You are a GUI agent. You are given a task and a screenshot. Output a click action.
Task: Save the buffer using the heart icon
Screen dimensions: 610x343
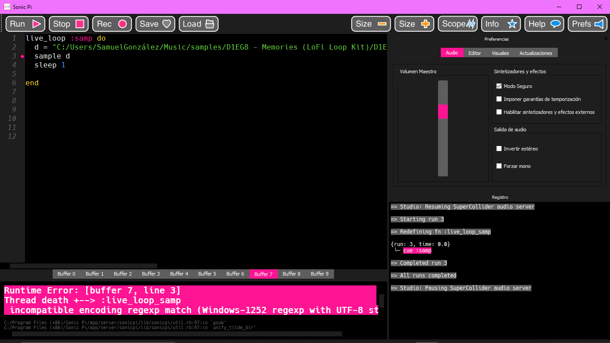[167, 24]
